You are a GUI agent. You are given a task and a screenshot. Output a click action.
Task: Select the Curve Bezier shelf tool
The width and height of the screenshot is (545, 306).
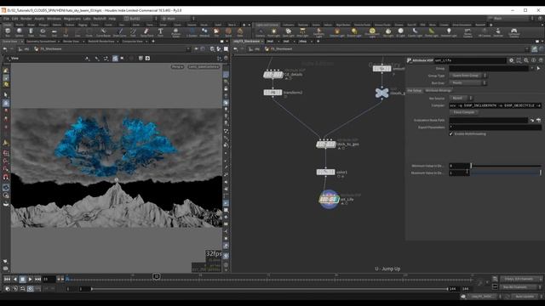[103, 32]
